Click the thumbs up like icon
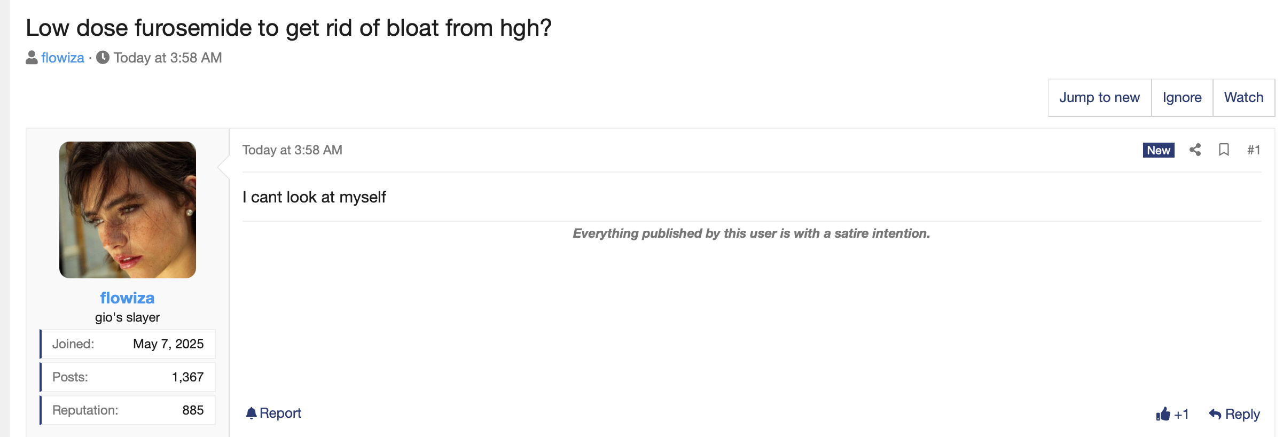This screenshot has height=437, width=1283. (x=1163, y=414)
